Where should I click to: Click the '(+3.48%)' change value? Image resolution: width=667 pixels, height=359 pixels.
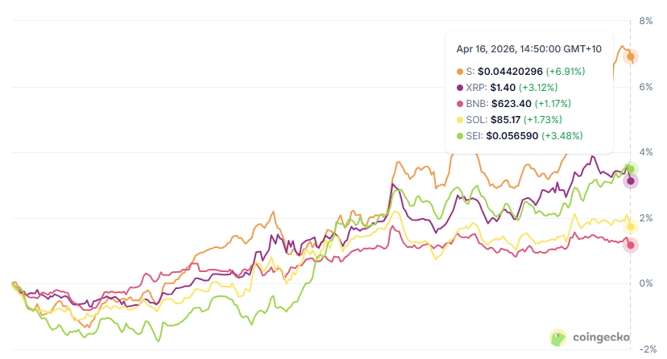(562, 136)
